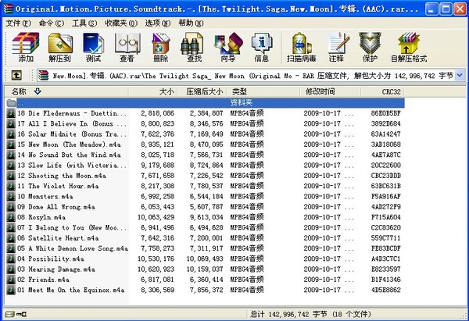Click size value 10,620,923
This screenshot has height=321, width=469.
(x=156, y=269)
